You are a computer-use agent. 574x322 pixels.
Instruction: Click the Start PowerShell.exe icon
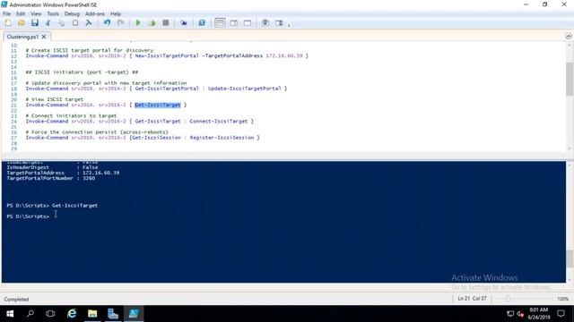point(202,23)
